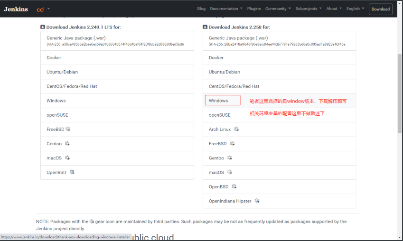Download LTS Generic Java package (.war)

coord(117,41)
